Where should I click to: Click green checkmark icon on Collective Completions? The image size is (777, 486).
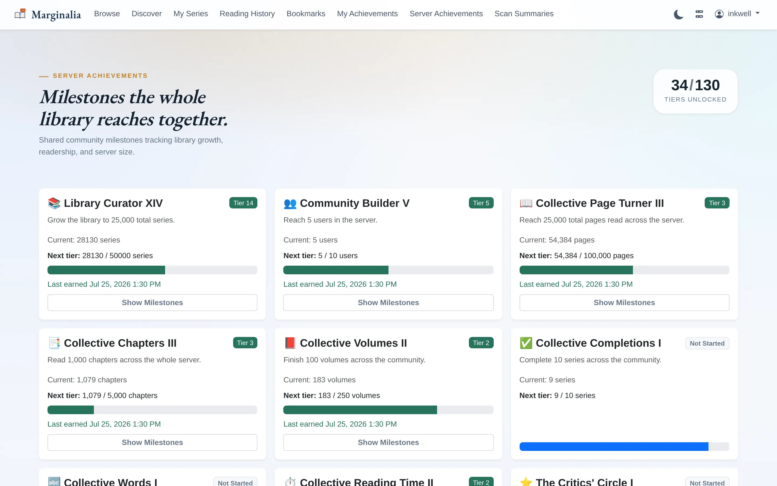click(x=526, y=343)
